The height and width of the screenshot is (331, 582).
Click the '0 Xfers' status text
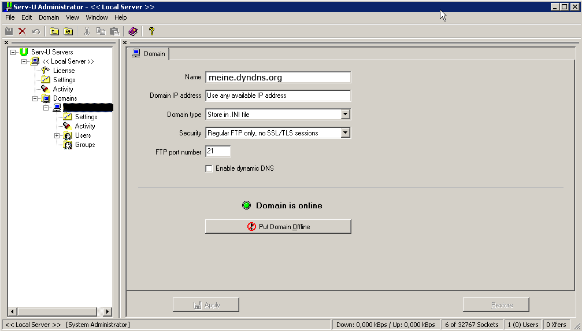pos(556,325)
